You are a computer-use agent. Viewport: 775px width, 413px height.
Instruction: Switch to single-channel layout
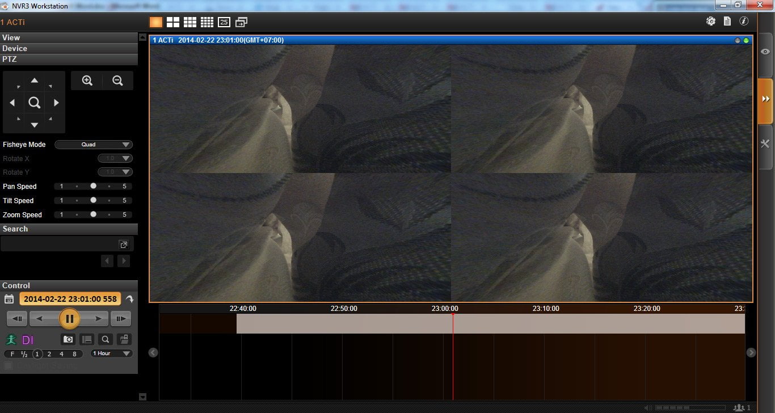(156, 22)
